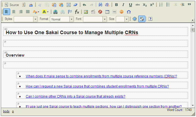Insert a link with the globe chain icon
The height and width of the screenshot is (117, 196).
click(55, 12)
